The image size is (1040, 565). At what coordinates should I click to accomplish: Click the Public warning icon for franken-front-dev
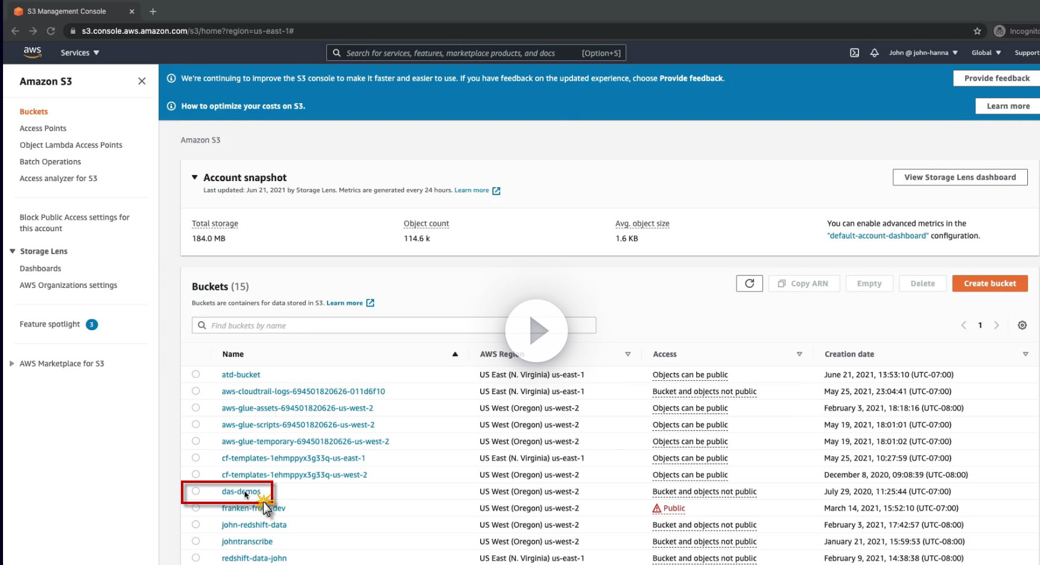[657, 508]
